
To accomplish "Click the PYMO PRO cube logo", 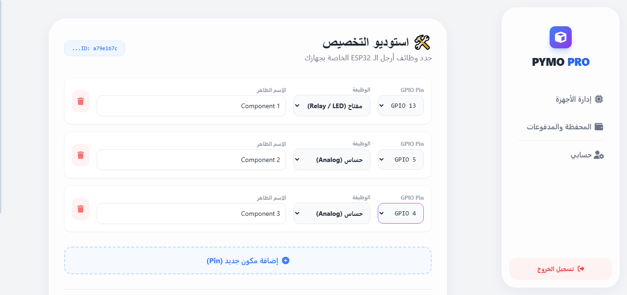I will pyautogui.click(x=561, y=37).
